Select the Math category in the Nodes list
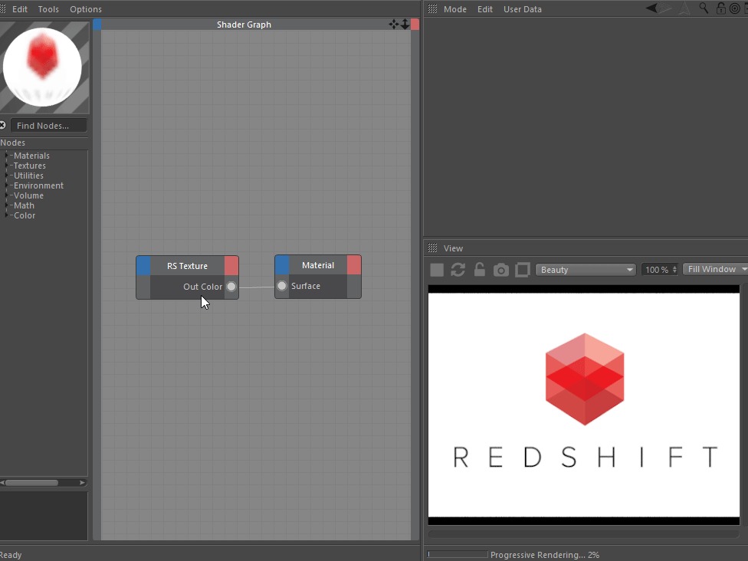 point(25,205)
